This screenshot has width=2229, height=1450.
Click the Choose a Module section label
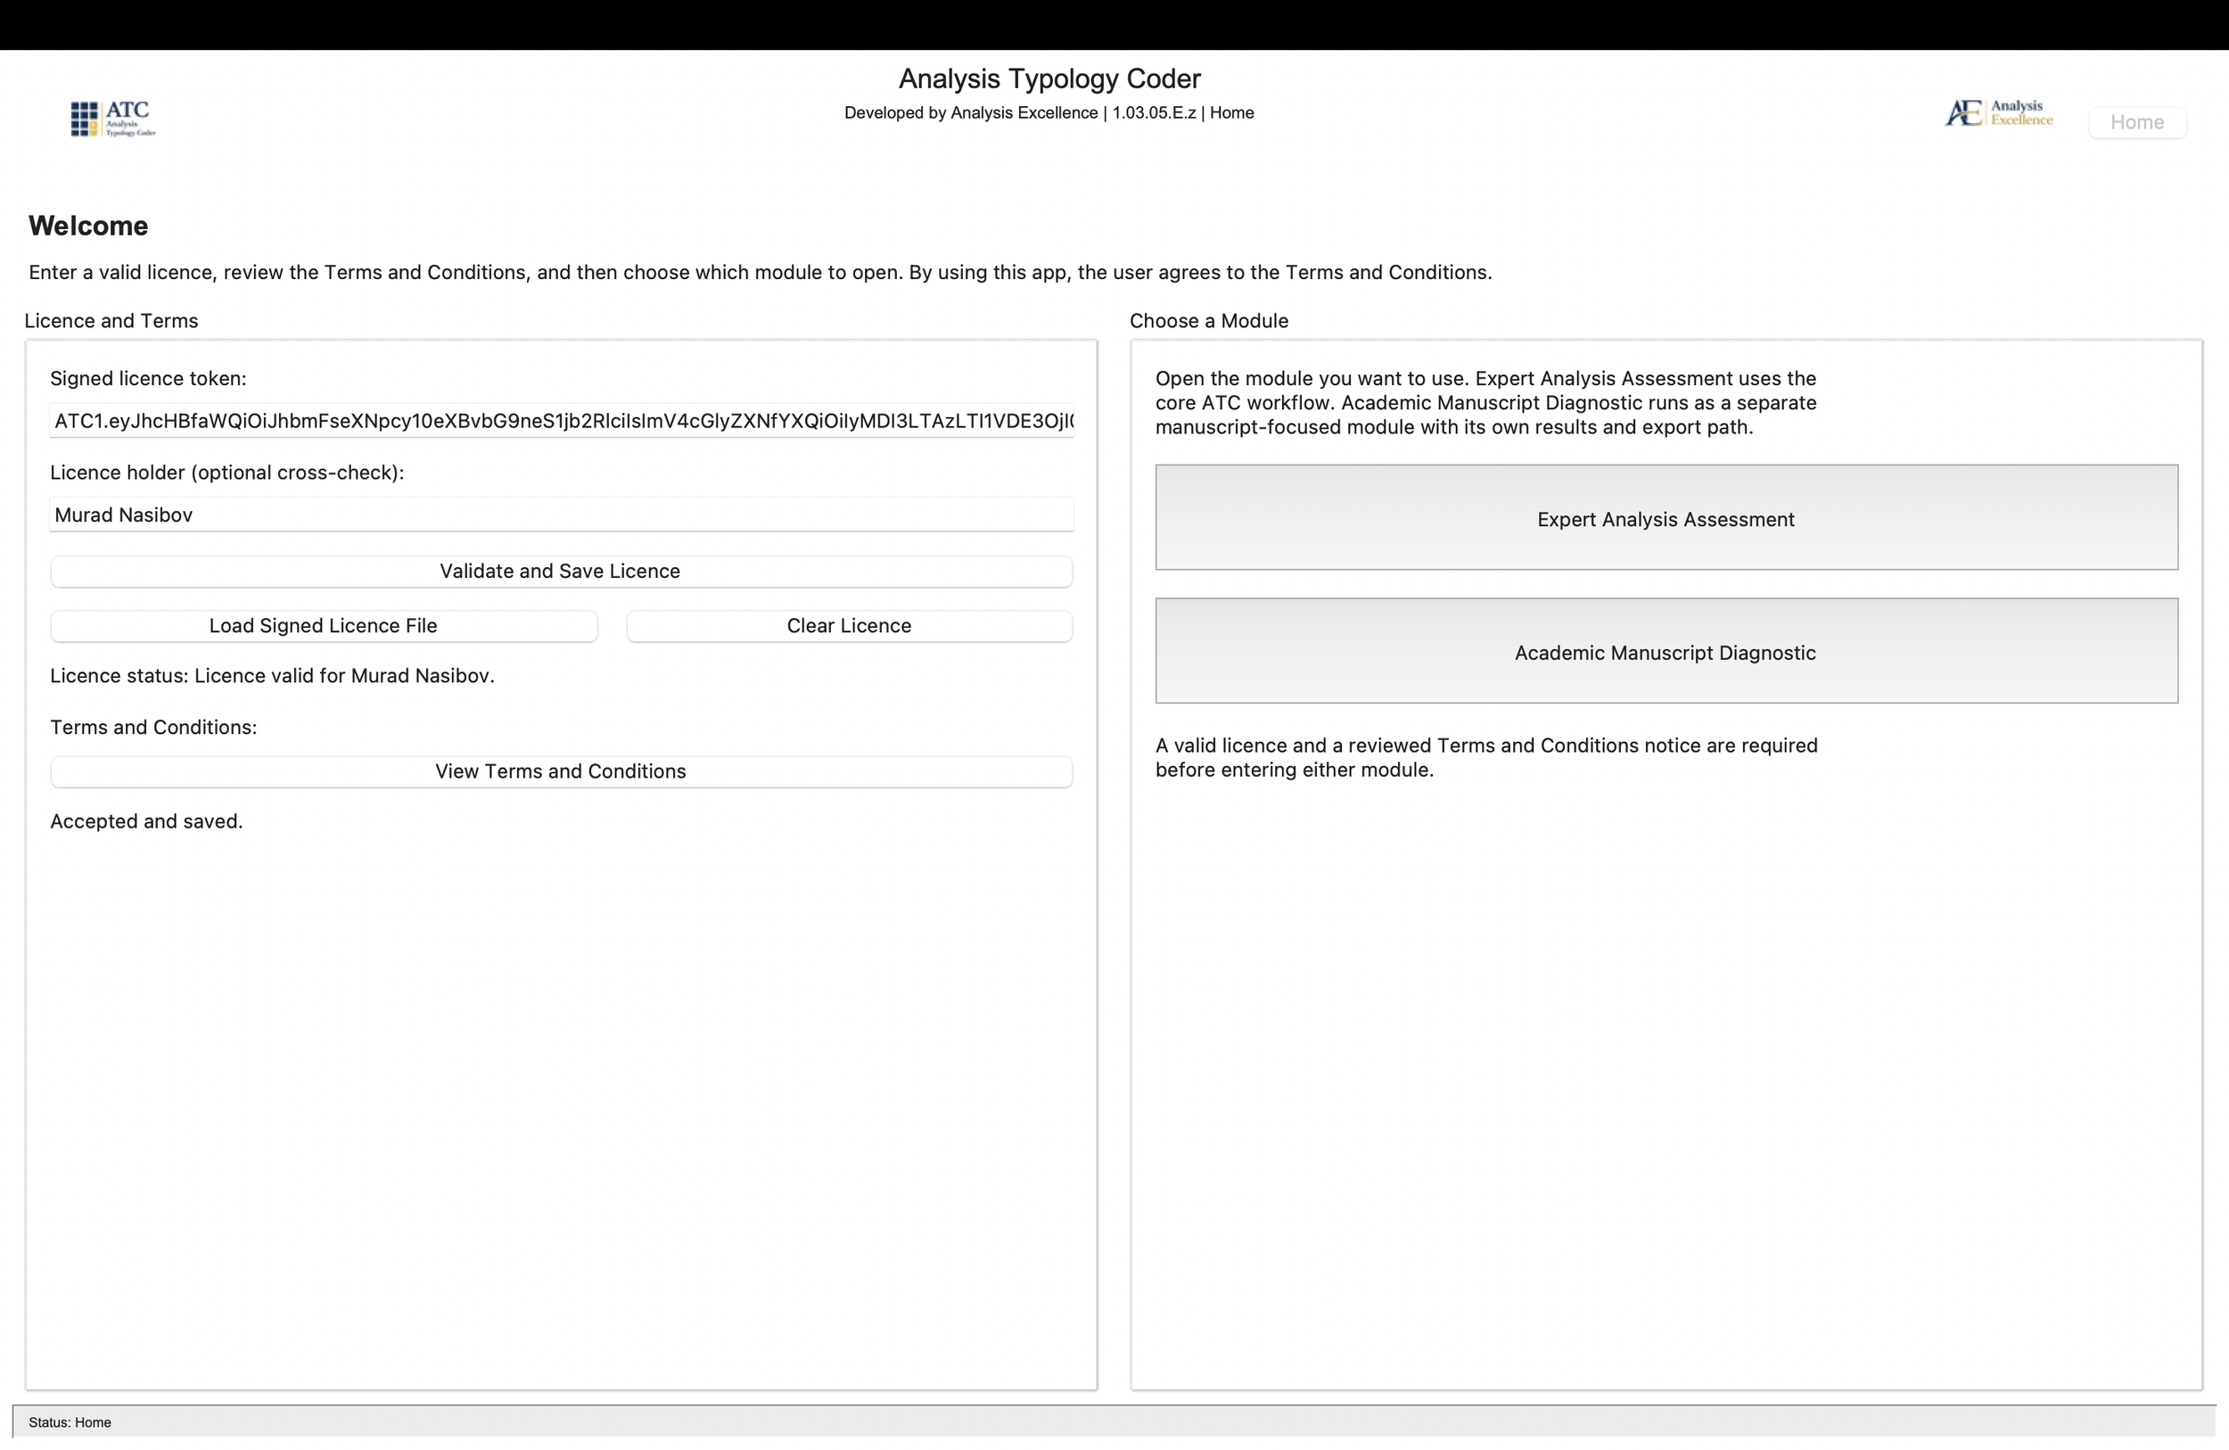(1207, 320)
